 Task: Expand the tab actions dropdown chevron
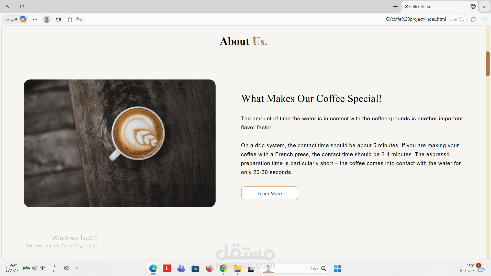tap(485, 7)
